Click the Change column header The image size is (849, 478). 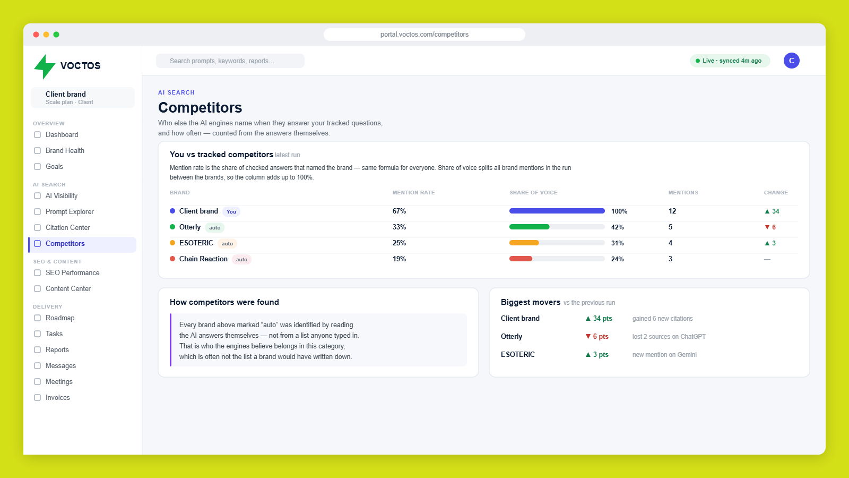776,193
